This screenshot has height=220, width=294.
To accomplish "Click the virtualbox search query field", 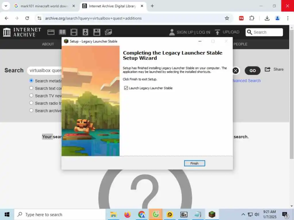I will pos(45,70).
